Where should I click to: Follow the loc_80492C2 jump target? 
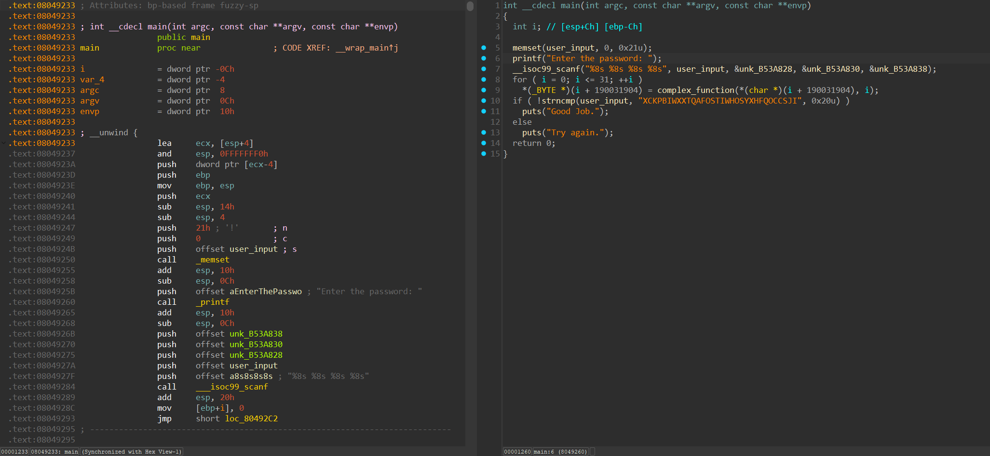pyautogui.click(x=251, y=418)
